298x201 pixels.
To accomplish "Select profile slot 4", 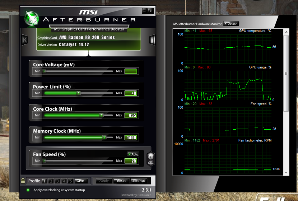I will [x=64, y=181].
